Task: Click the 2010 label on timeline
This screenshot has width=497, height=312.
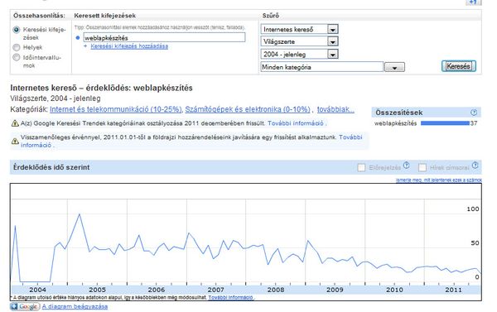Action: click(394, 290)
